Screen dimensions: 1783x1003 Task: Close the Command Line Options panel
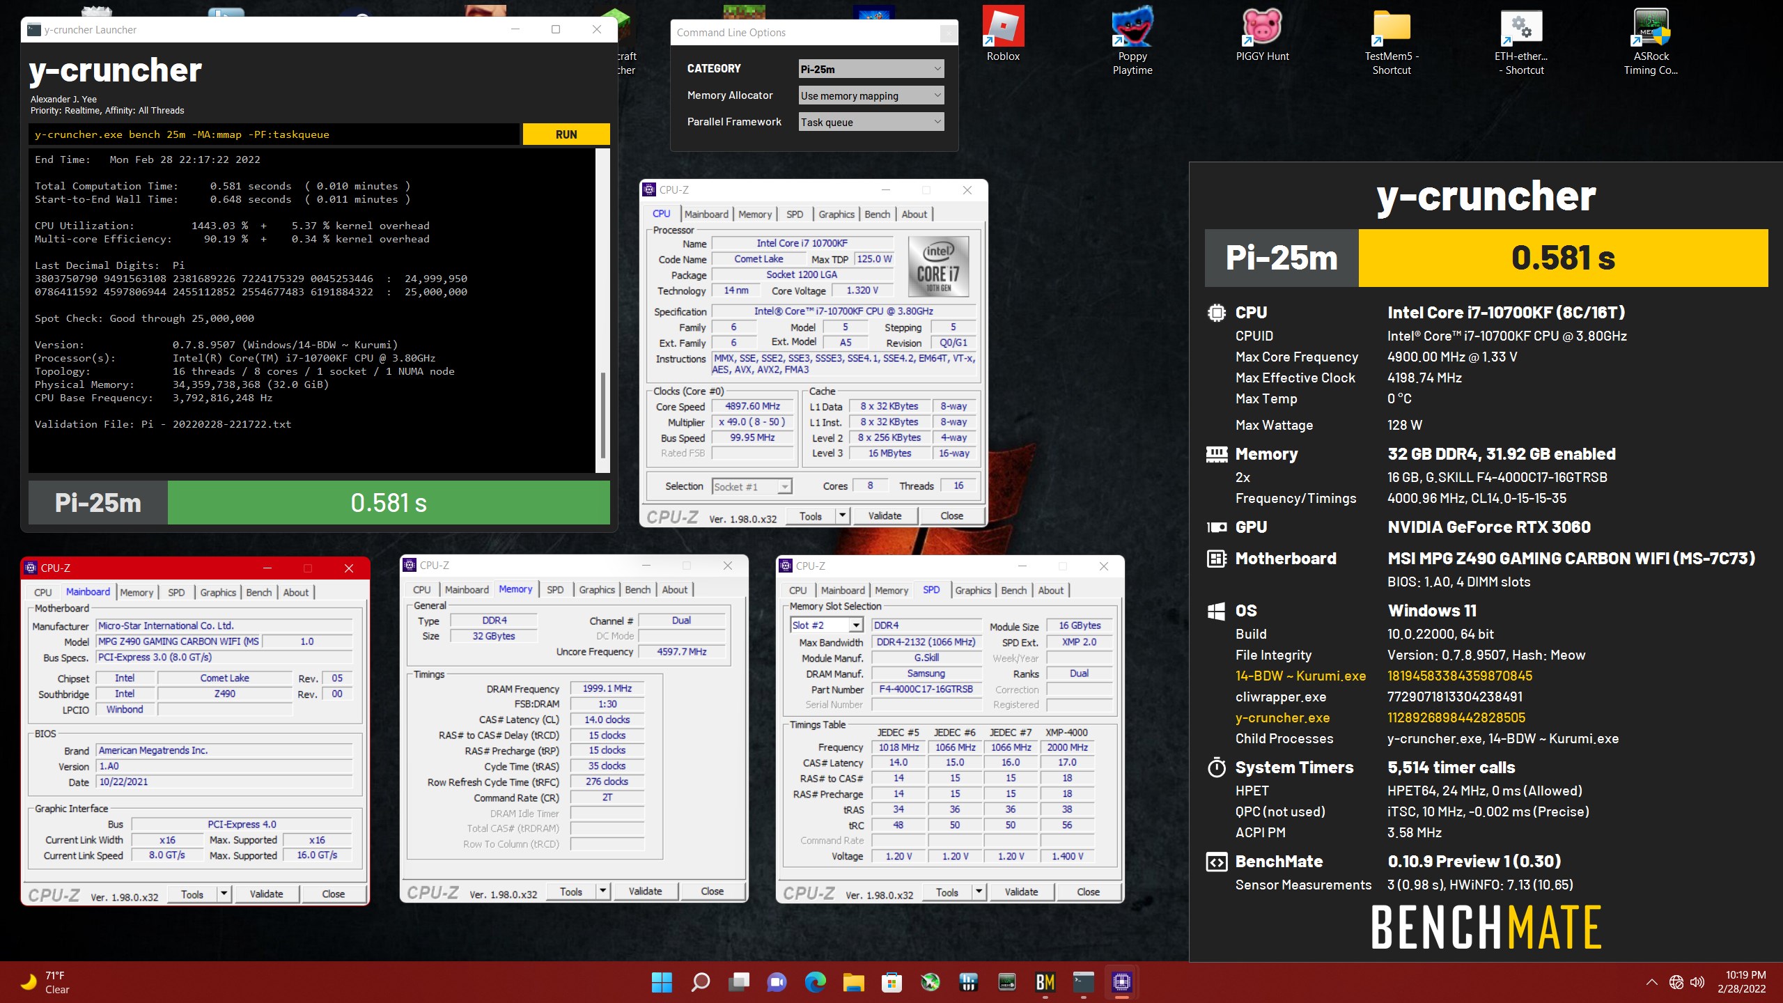[x=948, y=33]
